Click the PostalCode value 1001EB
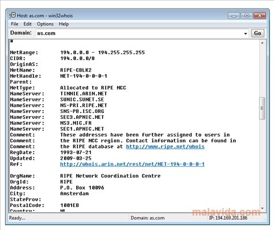The height and width of the screenshot is (230, 274). 69,205
